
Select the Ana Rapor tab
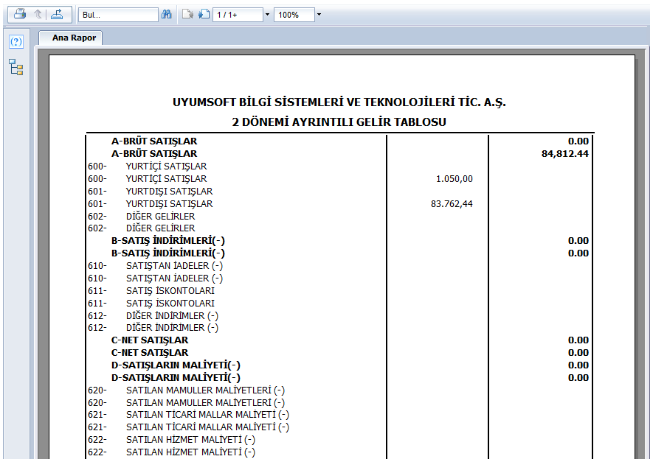(x=74, y=38)
